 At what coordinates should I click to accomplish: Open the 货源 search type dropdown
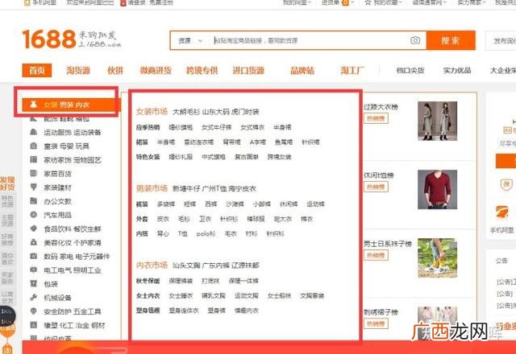(190, 41)
